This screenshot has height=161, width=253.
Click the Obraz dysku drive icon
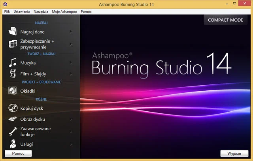point(13,119)
